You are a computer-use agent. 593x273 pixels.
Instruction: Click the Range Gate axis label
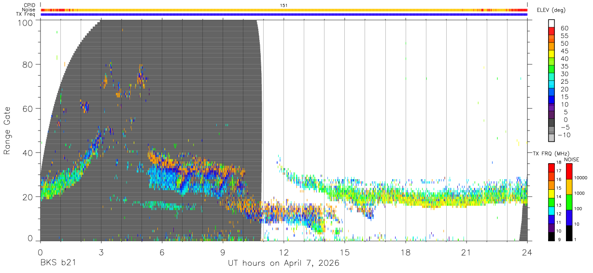click(x=7, y=130)
